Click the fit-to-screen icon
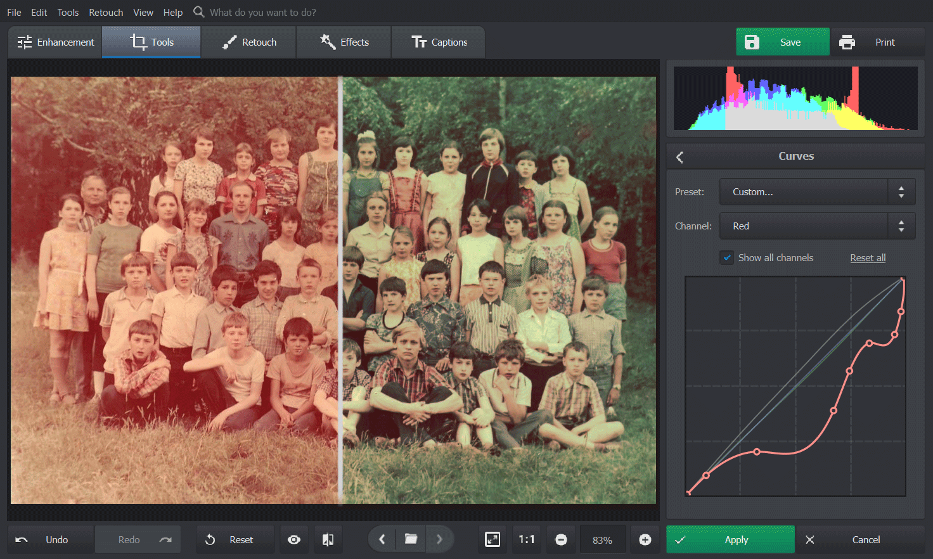Viewport: 933px width, 559px height. coord(492,539)
